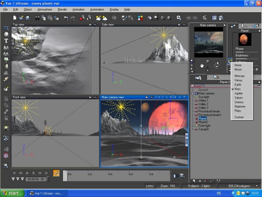Maximize Top view with its header icon
The width and height of the screenshot is (262, 197).
[x=90, y=25]
